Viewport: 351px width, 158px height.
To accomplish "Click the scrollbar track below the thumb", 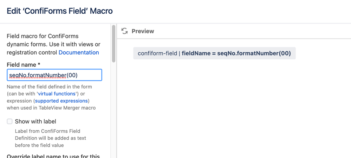I will pyautogui.click(x=113, y=110).
